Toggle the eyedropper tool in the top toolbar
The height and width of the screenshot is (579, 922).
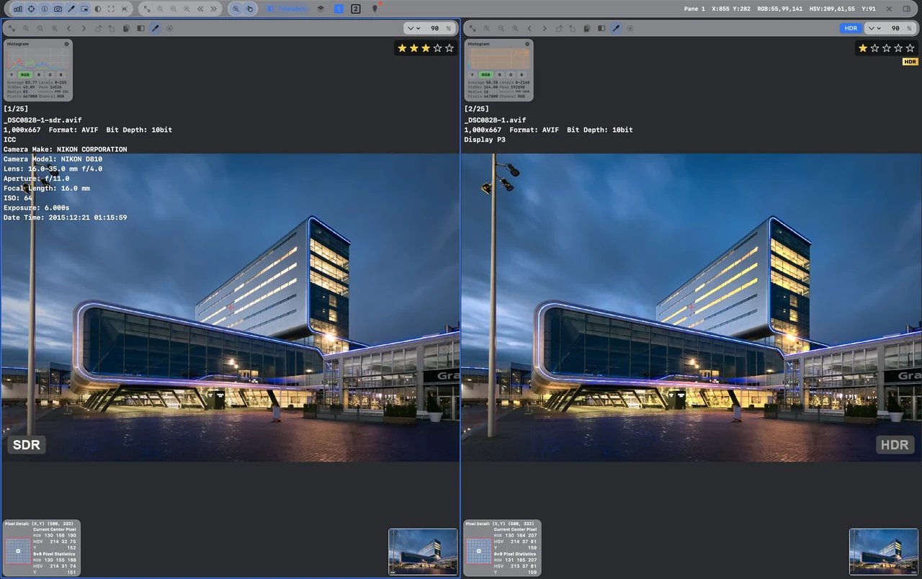pyautogui.click(x=71, y=9)
